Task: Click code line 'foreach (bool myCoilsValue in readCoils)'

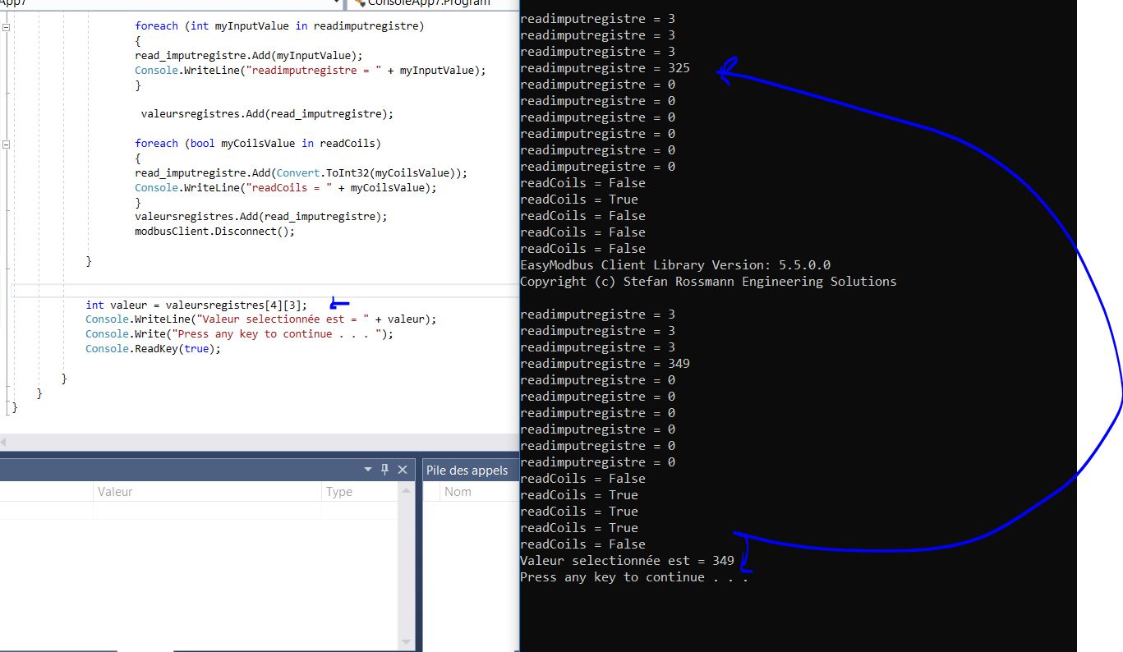Action: (258, 144)
